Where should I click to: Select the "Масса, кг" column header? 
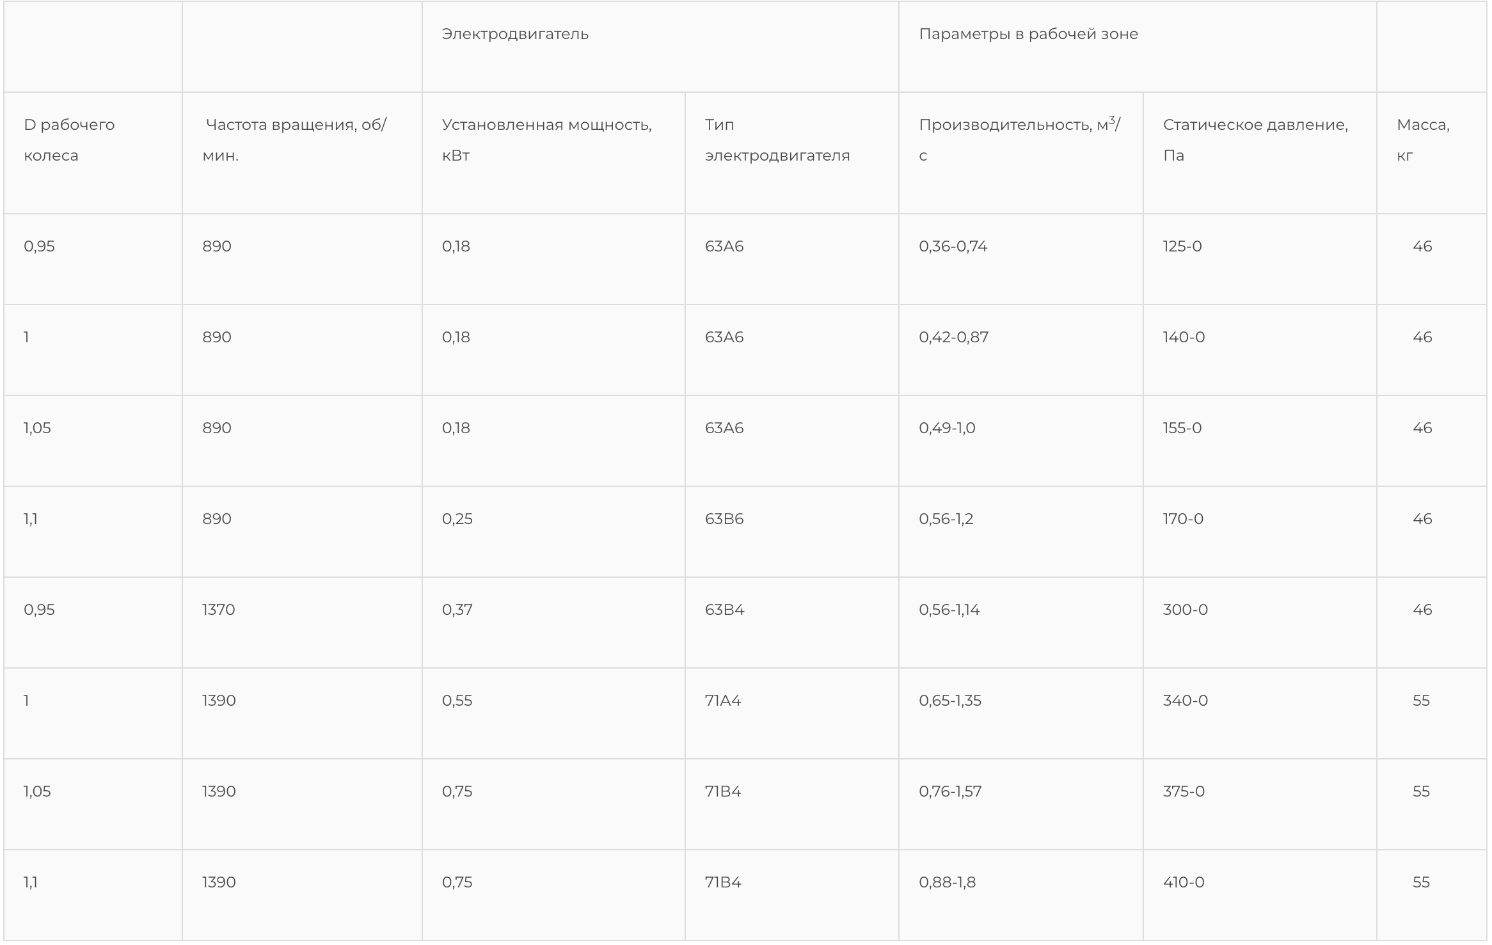tap(1423, 139)
